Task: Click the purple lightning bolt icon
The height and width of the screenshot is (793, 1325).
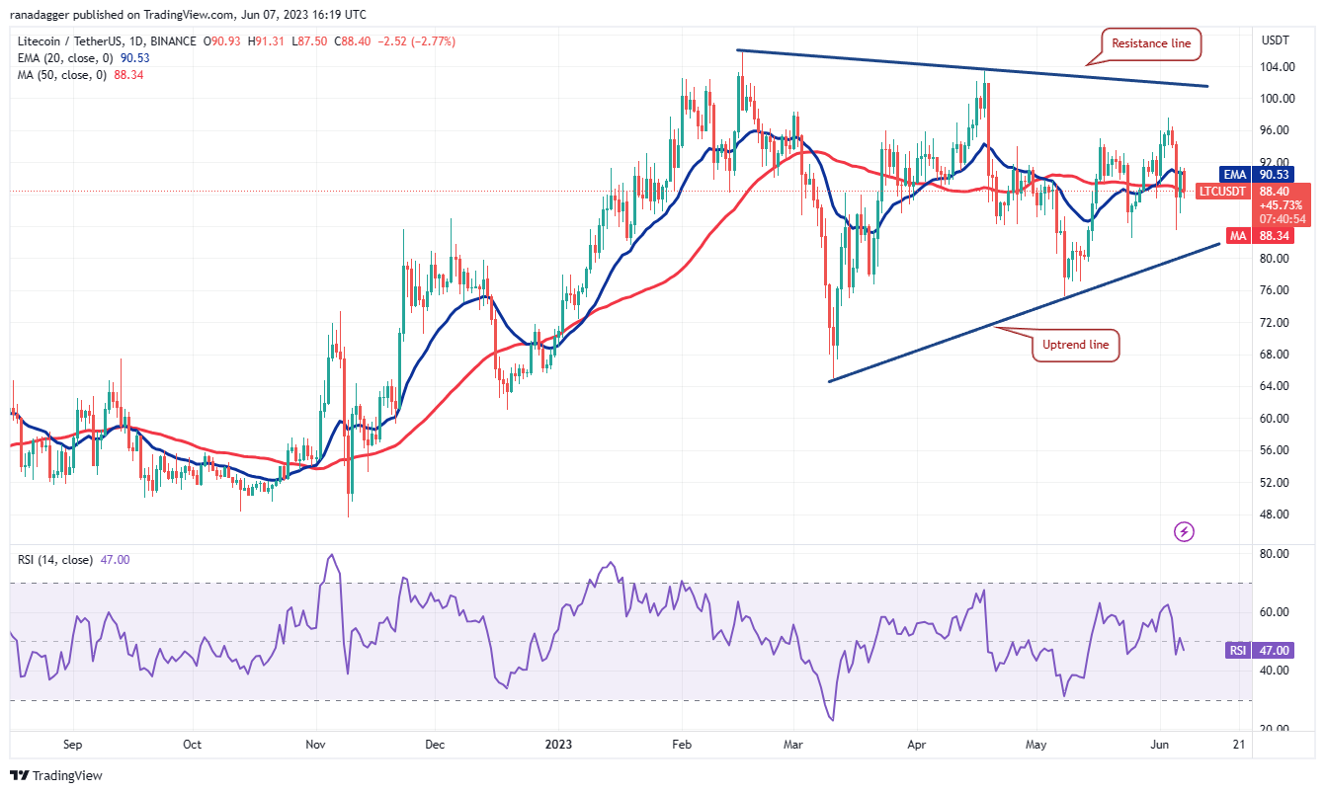Action: (x=1184, y=532)
